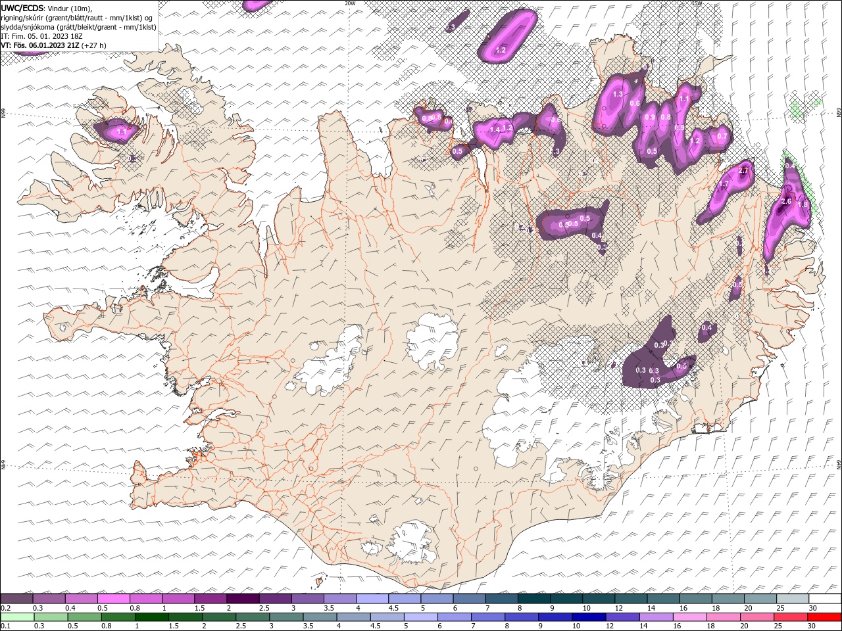Pick the lower legend swatch labeled 14

[x=656, y=617]
